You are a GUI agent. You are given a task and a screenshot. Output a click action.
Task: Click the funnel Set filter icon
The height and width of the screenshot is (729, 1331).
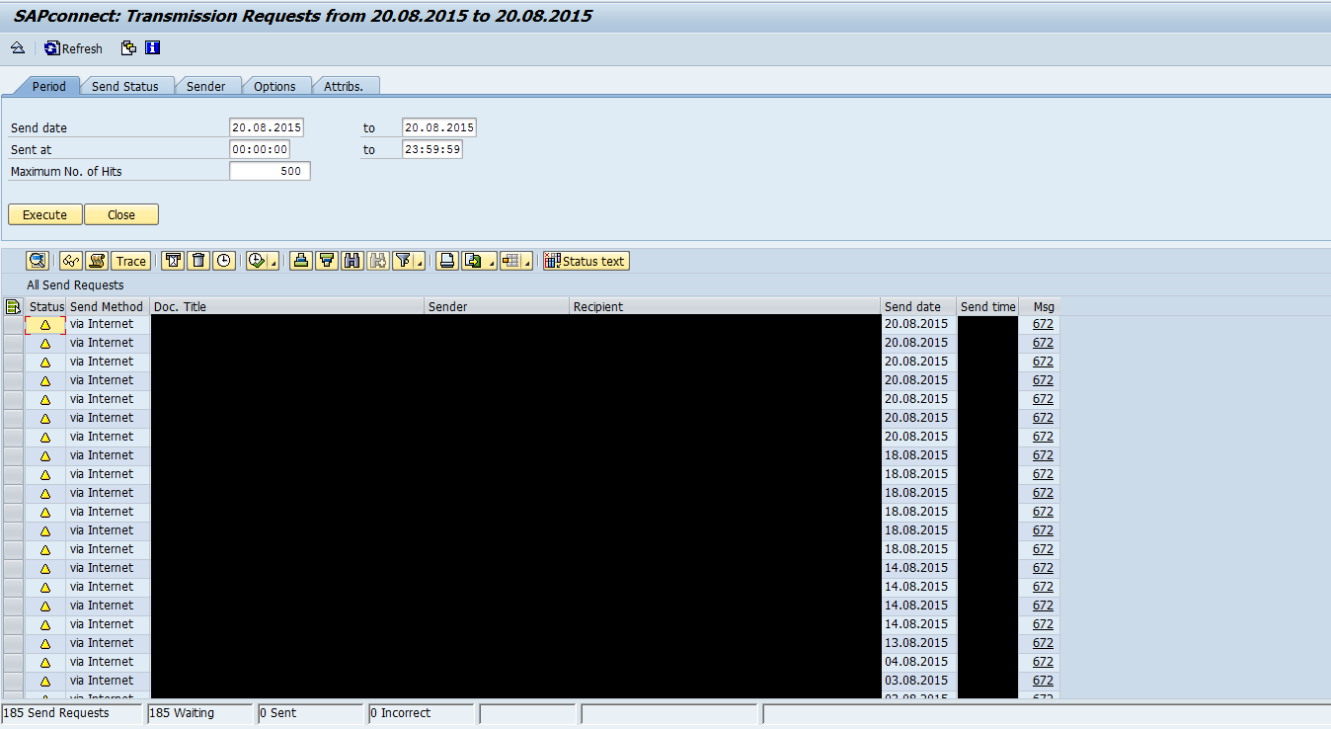[x=403, y=261]
